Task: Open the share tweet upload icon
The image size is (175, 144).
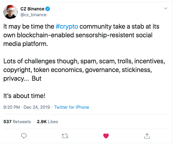Action: coord(147,136)
